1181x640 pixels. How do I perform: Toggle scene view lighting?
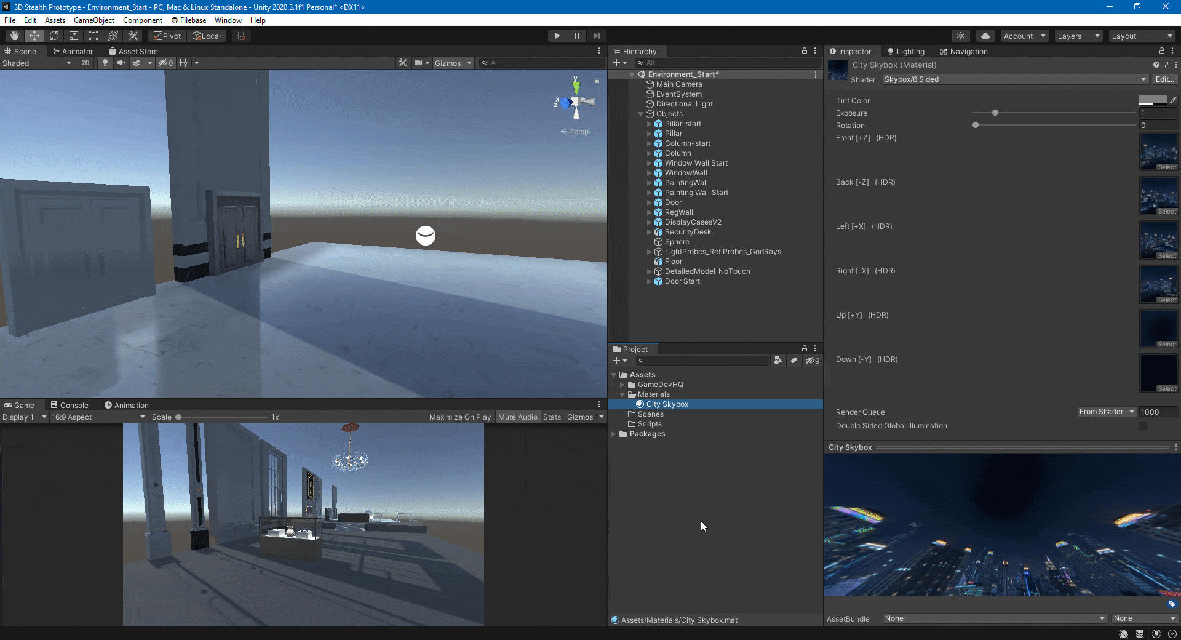106,63
